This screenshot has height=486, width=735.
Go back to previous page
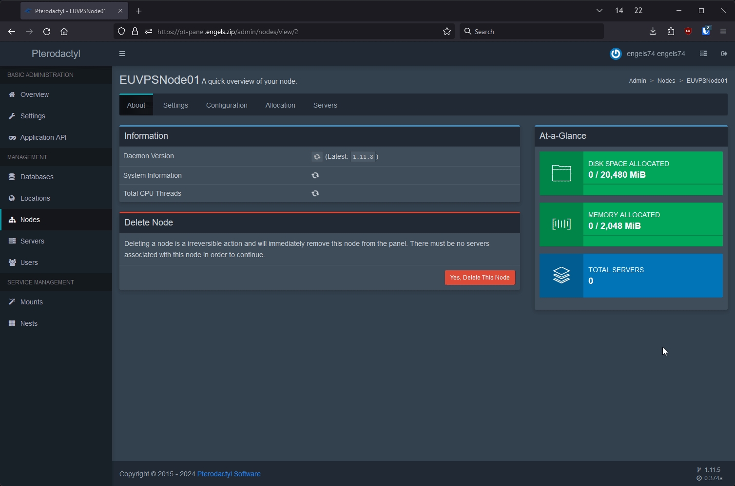coord(12,32)
